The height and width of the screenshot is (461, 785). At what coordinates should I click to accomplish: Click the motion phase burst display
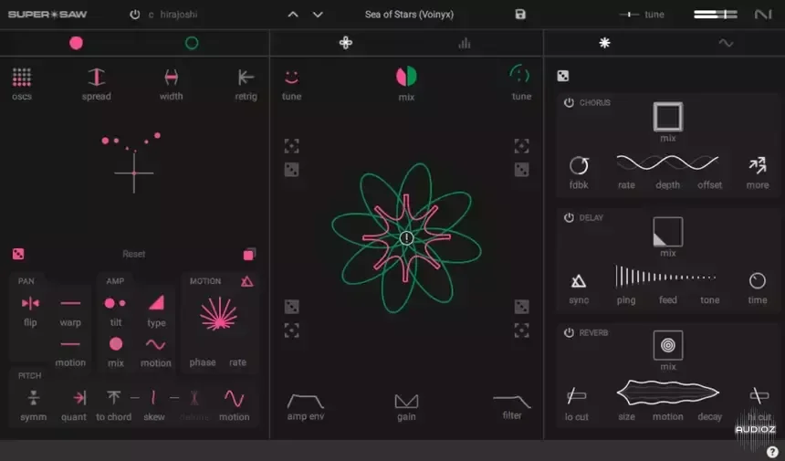tap(219, 314)
